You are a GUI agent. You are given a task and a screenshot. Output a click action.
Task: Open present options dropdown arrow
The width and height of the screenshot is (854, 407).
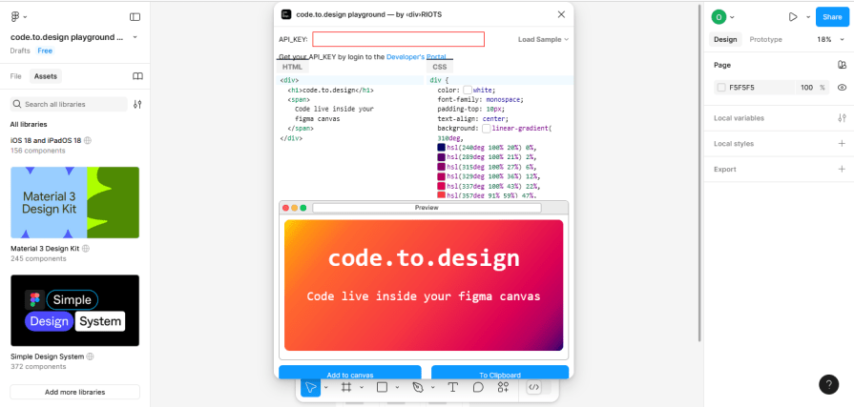[x=807, y=17]
